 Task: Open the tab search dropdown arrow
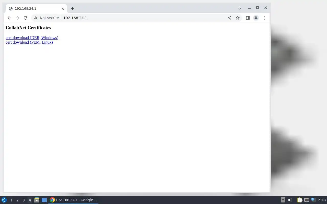[x=239, y=8]
